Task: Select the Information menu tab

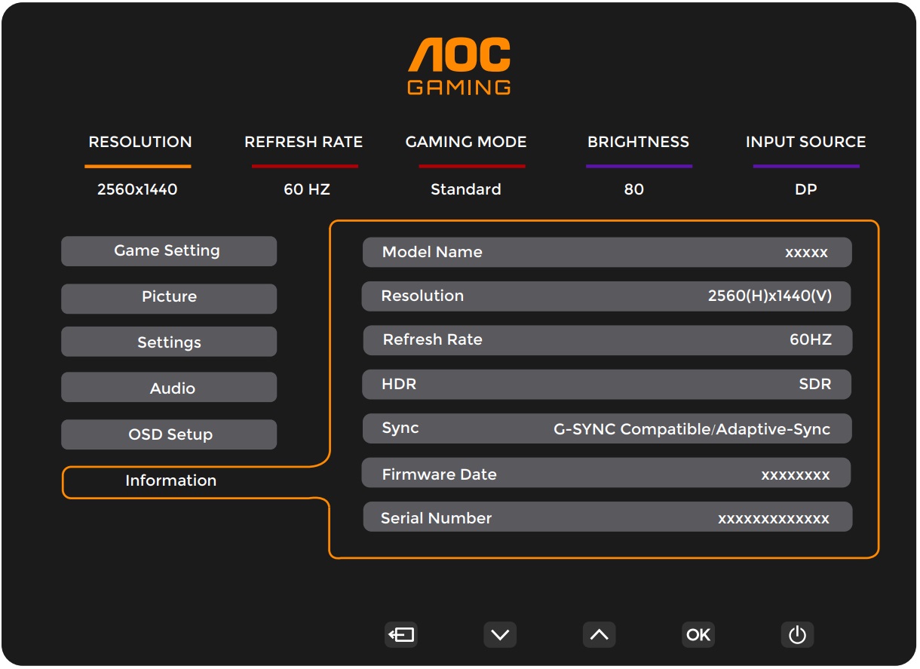Action: 171,481
